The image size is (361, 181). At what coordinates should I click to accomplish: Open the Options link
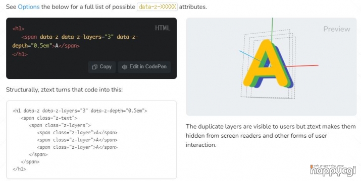[x=29, y=7]
